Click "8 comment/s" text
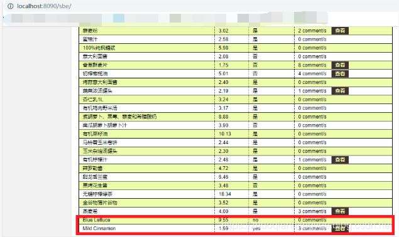This screenshot has height=237, width=399. (312, 65)
